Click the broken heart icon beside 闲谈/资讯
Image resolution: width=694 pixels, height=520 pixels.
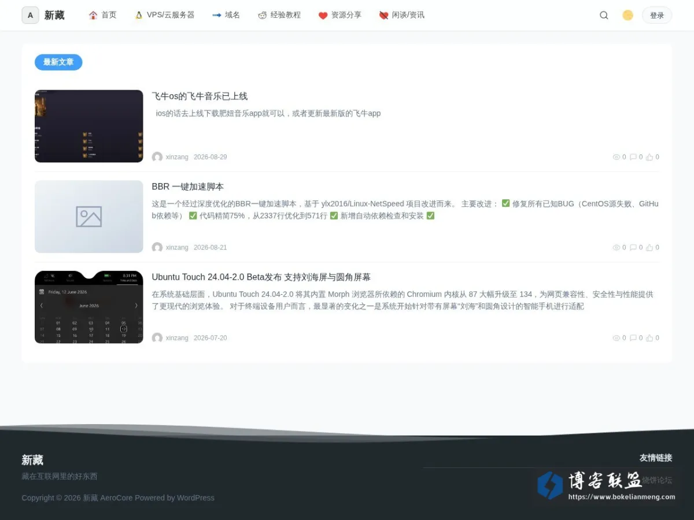click(383, 16)
